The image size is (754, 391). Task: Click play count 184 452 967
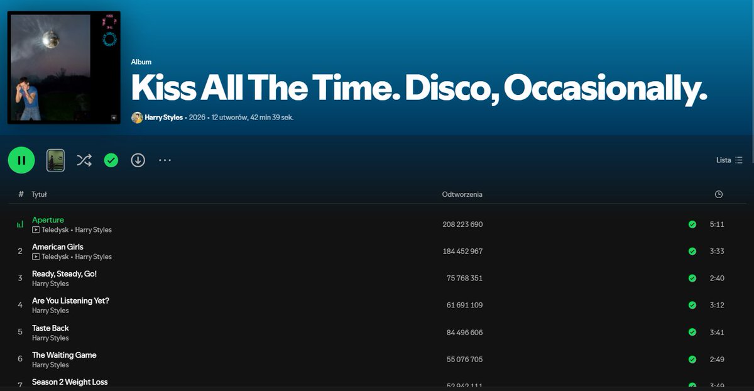[x=462, y=251]
